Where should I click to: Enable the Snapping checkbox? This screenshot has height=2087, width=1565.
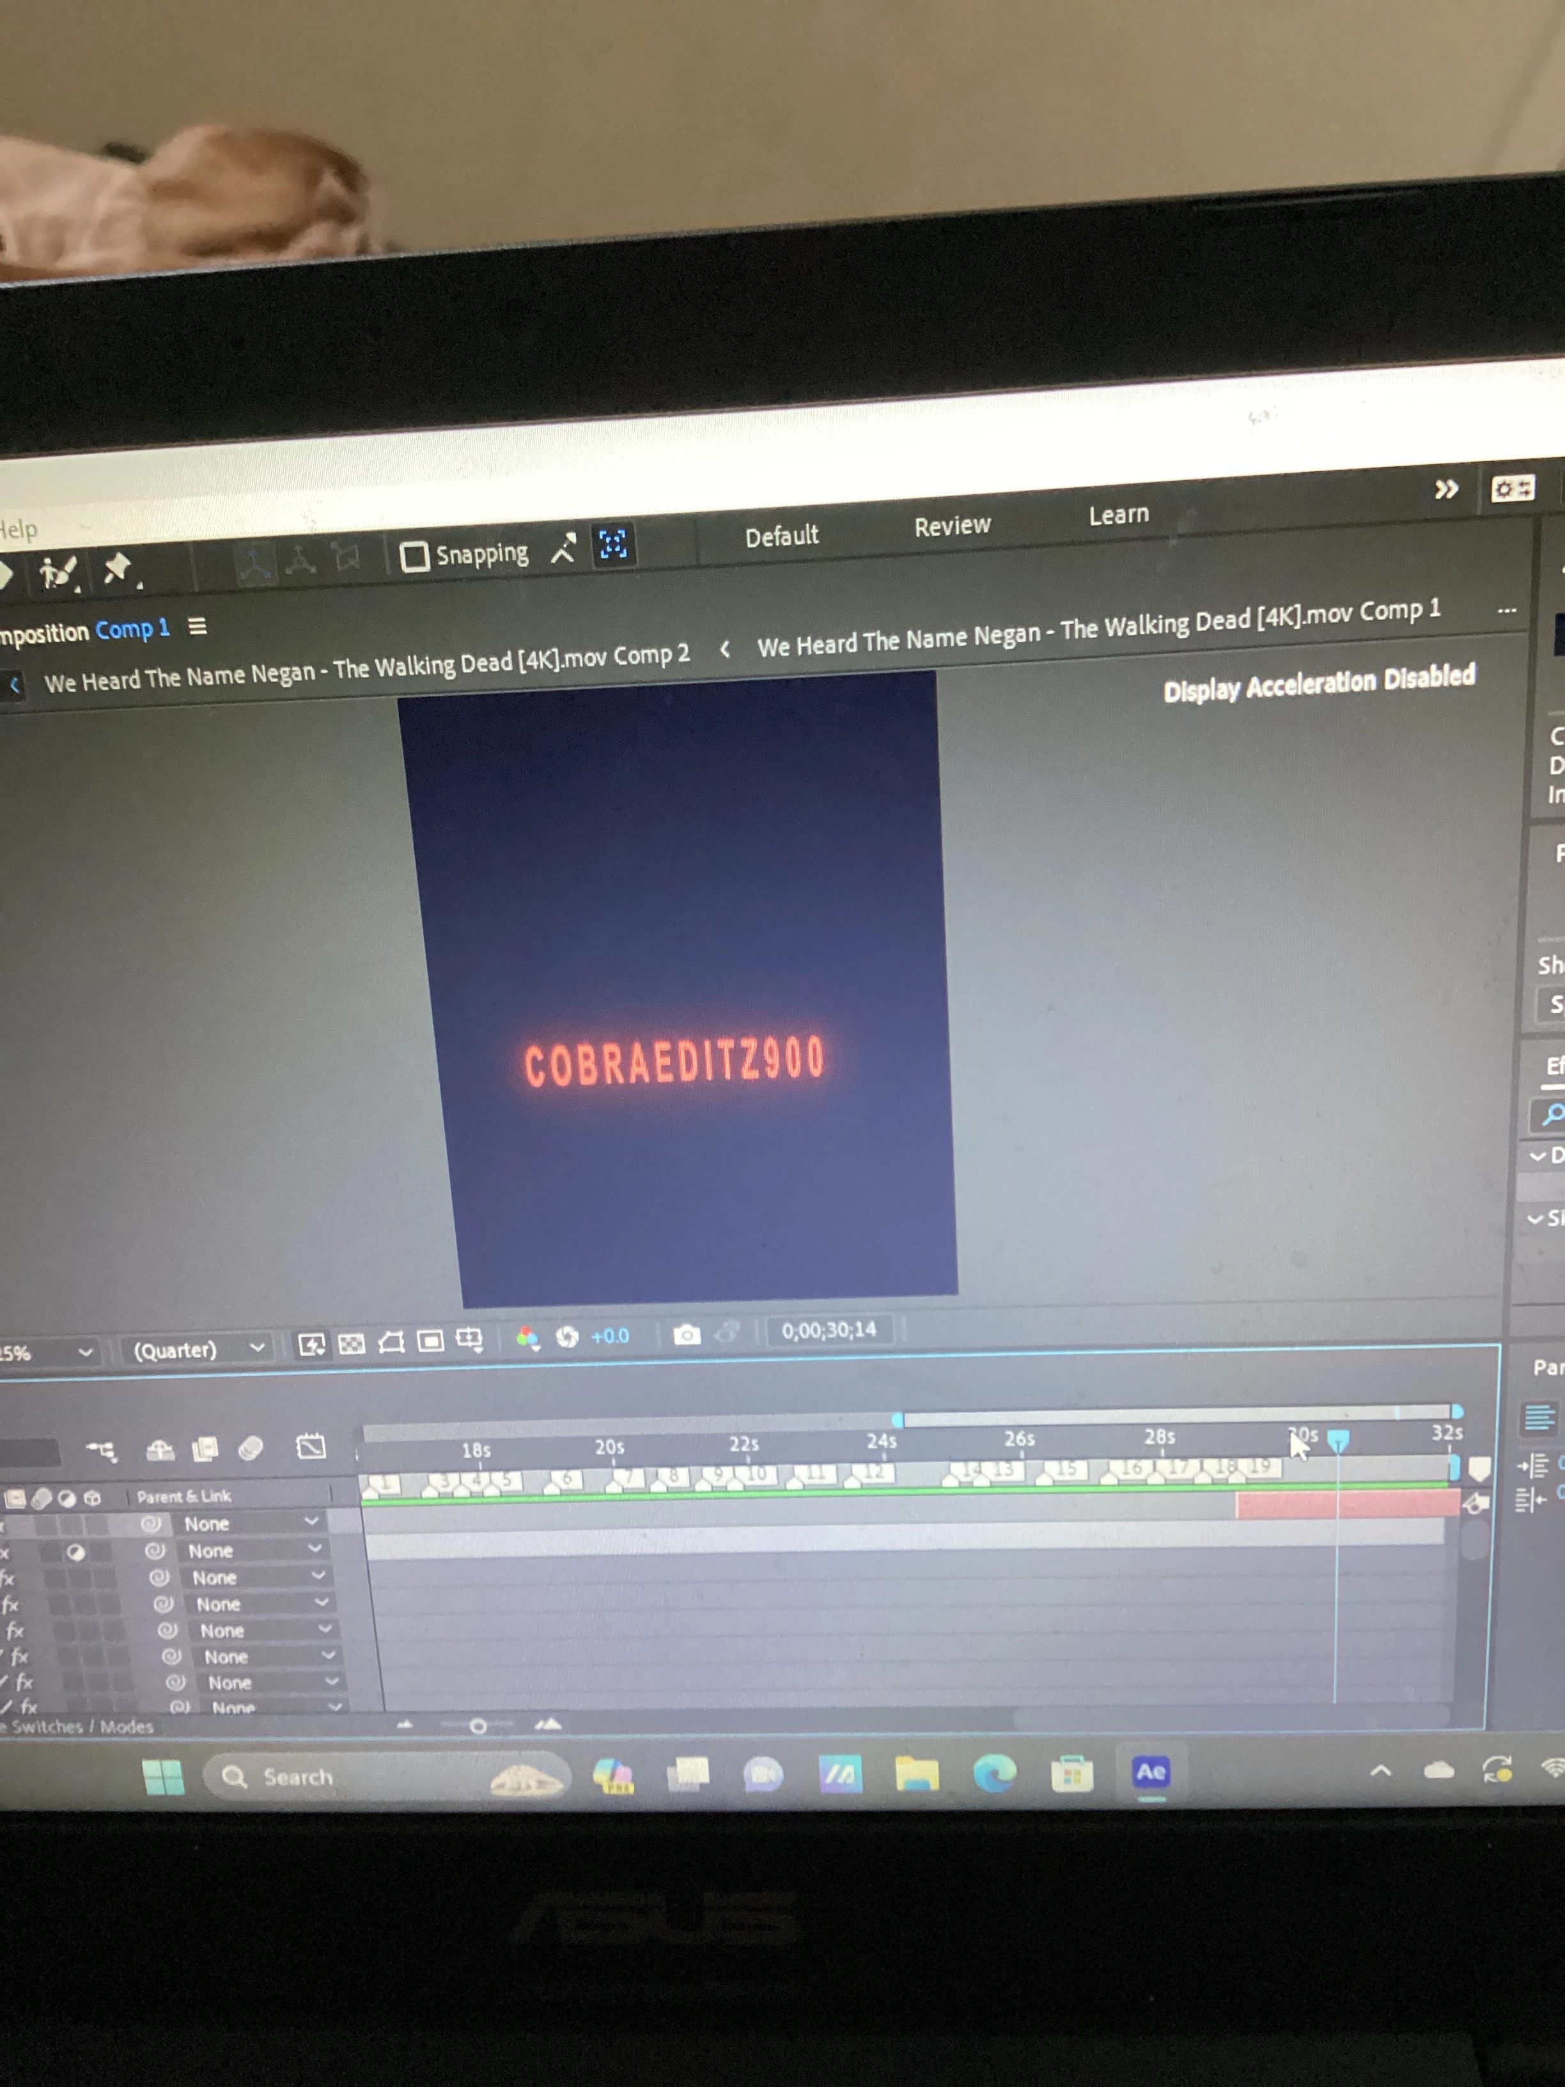(x=414, y=557)
